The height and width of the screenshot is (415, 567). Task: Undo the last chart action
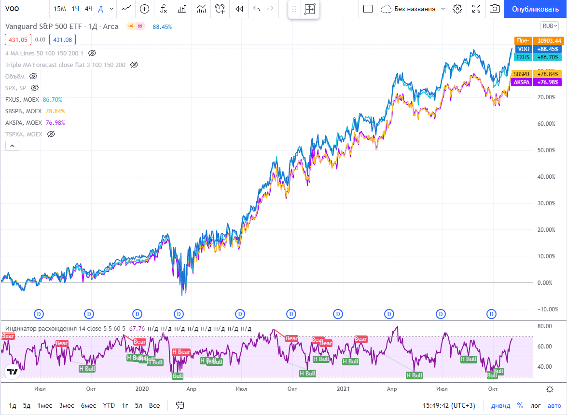pos(256,9)
